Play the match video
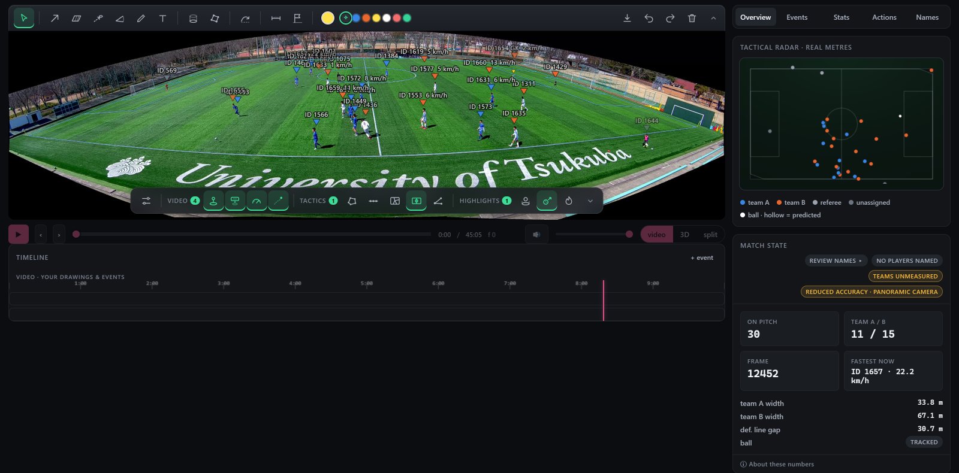959x473 pixels. (x=19, y=234)
